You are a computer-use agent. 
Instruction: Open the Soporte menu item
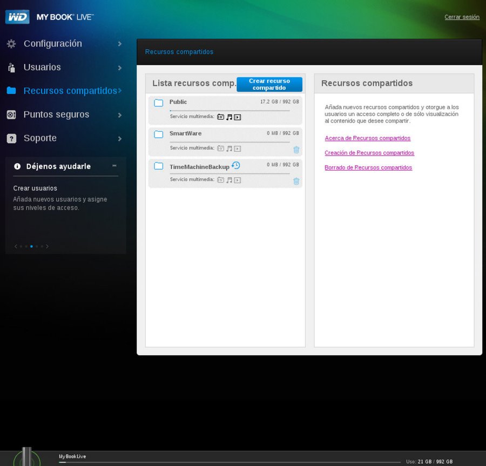click(40, 138)
